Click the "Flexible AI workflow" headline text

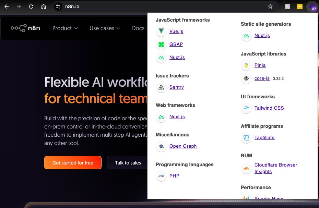[x=96, y=82]
